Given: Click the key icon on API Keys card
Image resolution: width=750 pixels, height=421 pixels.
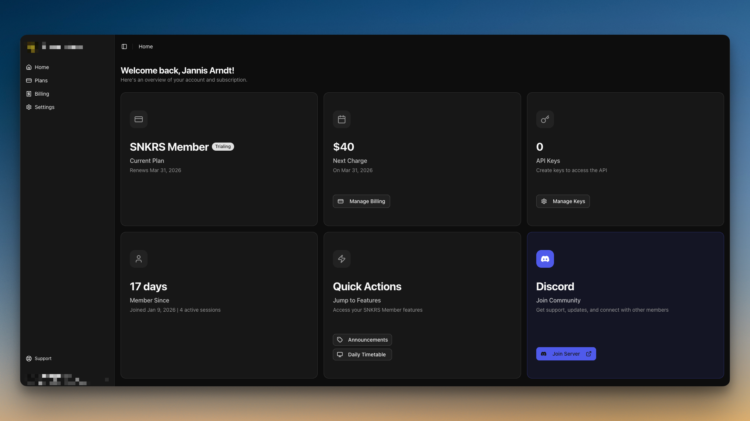Looking at the screenshot, I should 545,119.
